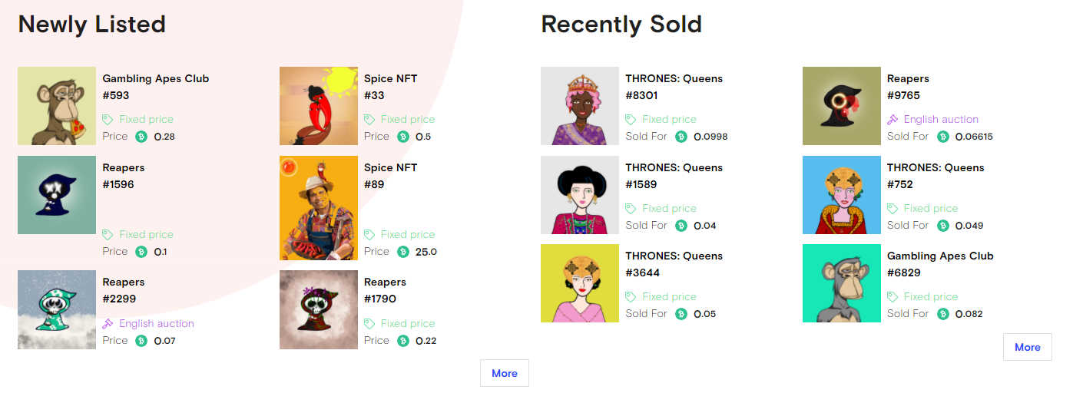Open the Gambling Apes Club #6829 ape thumbnail
1073x403 pixels.
842,283
